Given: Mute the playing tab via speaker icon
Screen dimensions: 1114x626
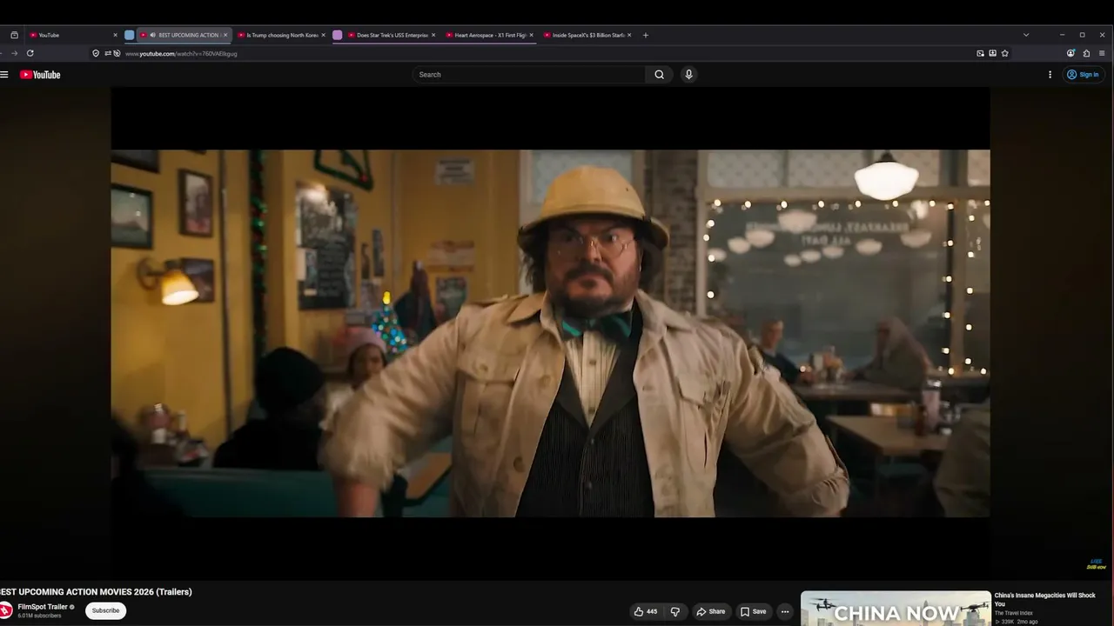Looking at the screenshot, I should [153, 35].
